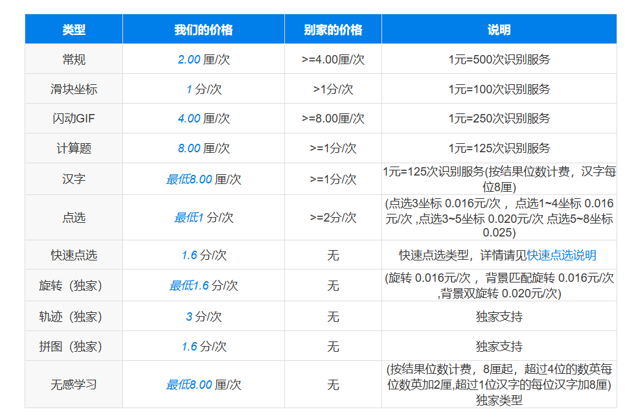Click 最低1 分/次 in the 点选 row
636x414 pixels.
(x=203, y=218)
